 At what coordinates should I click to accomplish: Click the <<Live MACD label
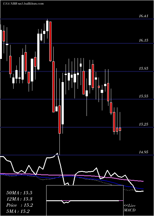(x=130, y=208)
